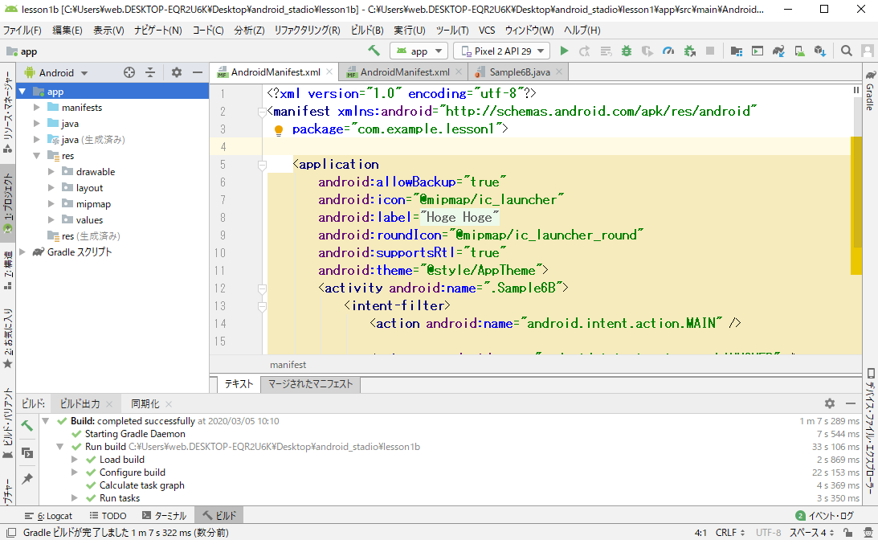Open the SDK Manager icon
878x540 pixels.
click(819, 51)
